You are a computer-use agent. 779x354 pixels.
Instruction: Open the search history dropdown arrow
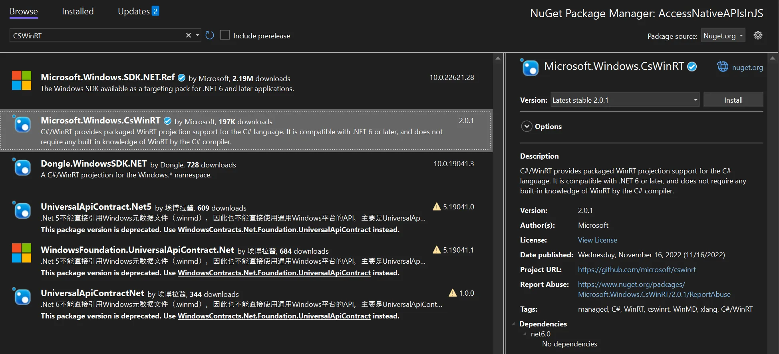pos(197,36)
